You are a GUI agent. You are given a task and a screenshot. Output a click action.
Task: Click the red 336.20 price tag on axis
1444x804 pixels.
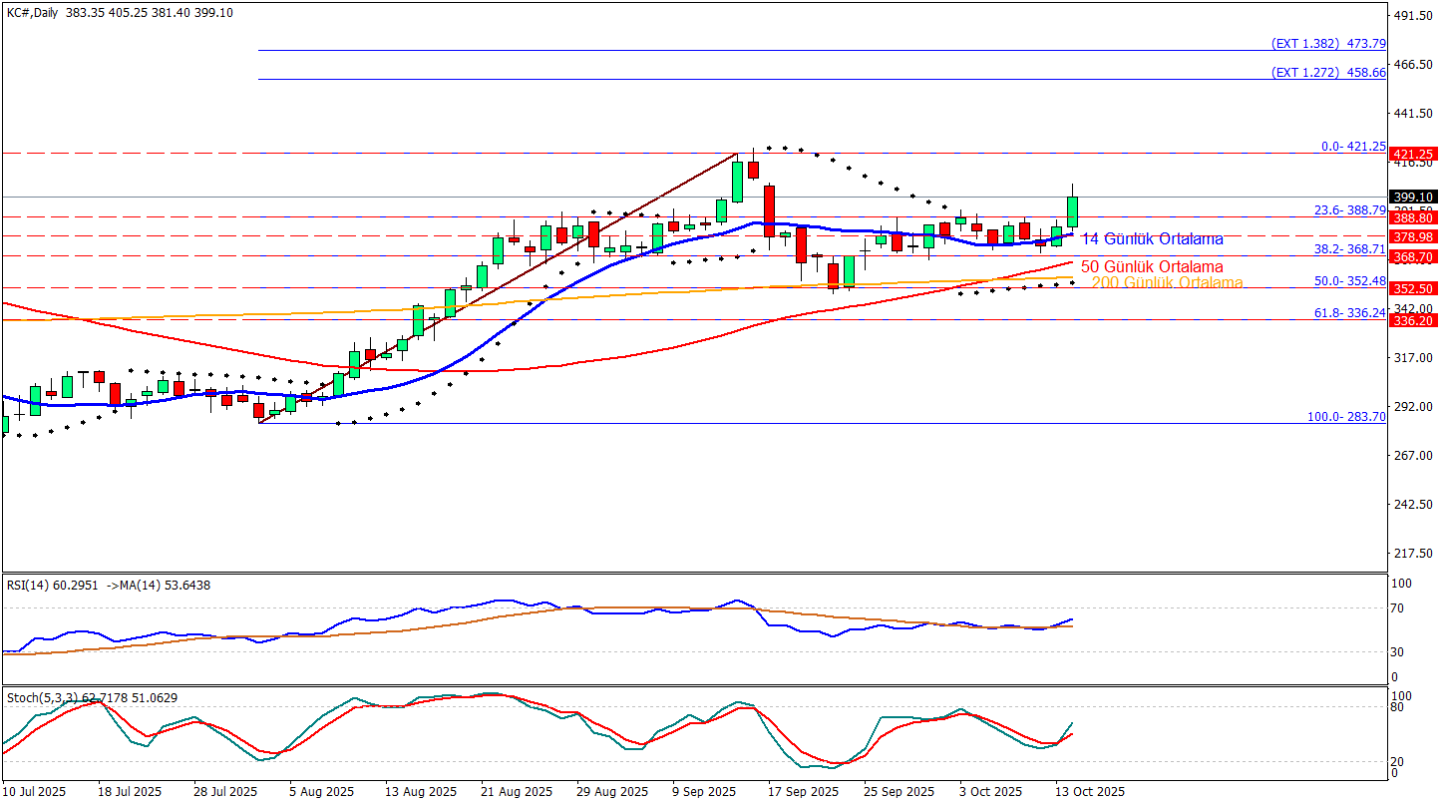click(1414, 320)
